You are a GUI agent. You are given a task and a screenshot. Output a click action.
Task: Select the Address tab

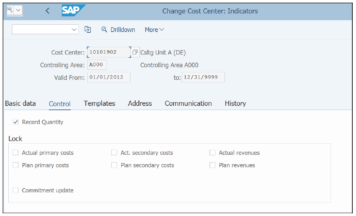pyautogui.click(x=140, y=103)
